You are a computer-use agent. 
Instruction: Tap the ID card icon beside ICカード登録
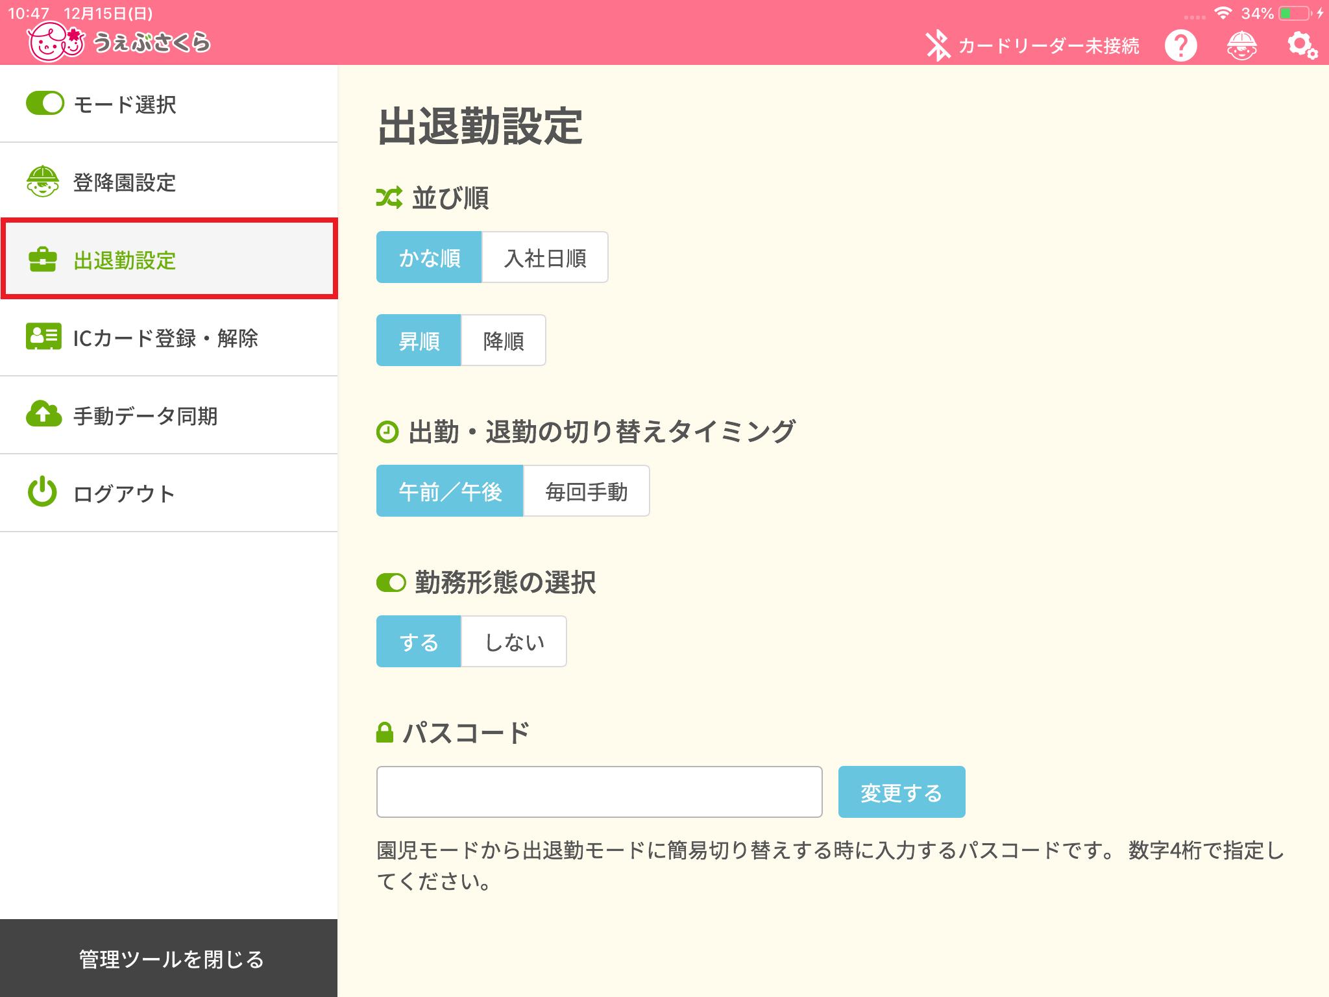[x=43, y=336]
